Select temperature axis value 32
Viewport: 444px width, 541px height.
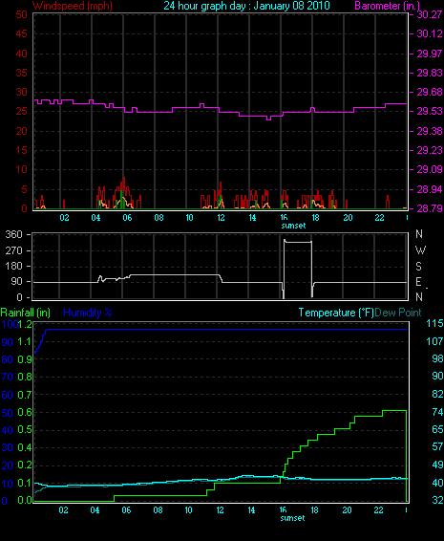(437, 500)
